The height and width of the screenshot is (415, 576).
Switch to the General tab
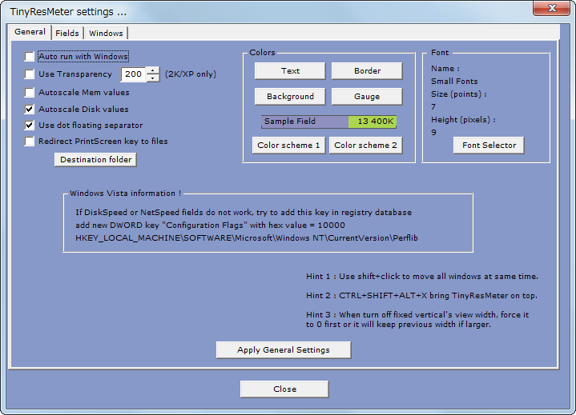coord(30,32)
